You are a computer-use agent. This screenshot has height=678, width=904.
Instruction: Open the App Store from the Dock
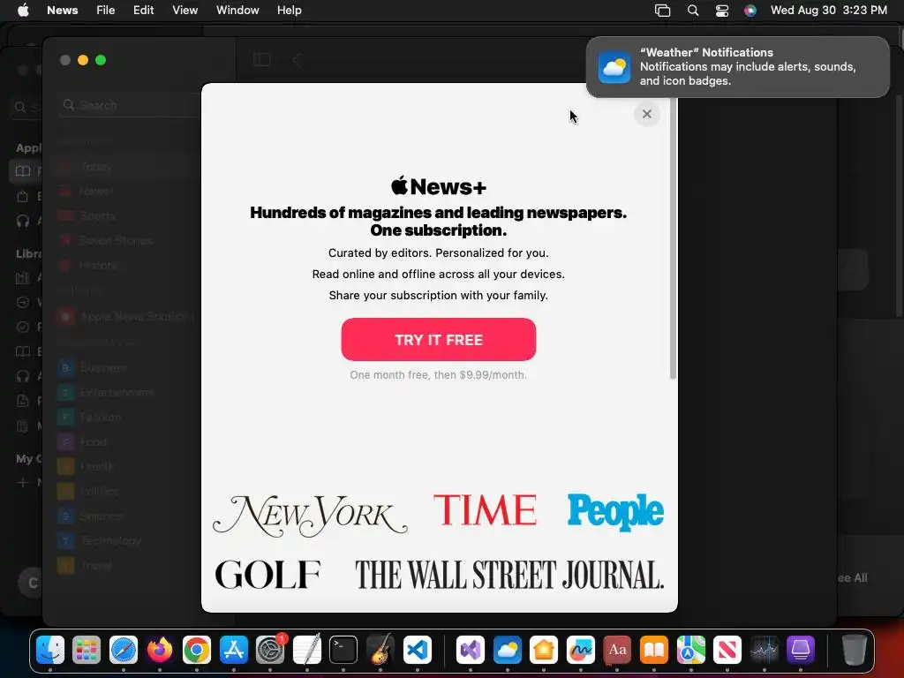(233, 651)
